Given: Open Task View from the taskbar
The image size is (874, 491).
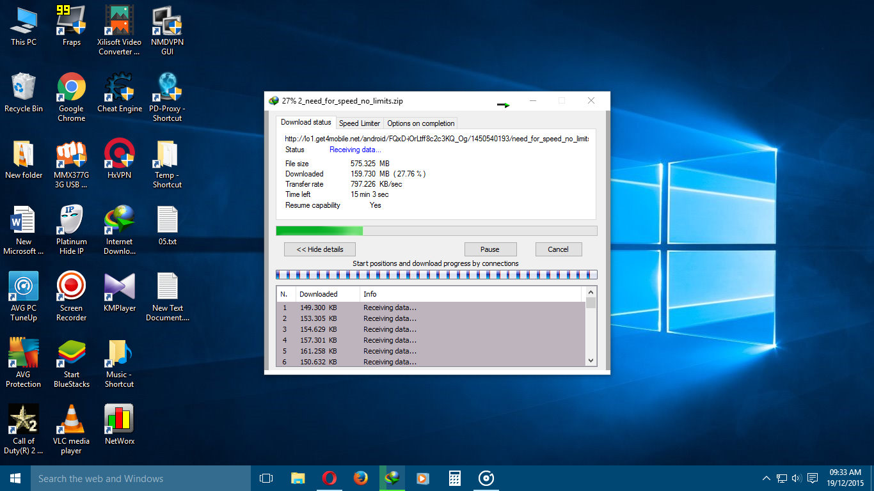Looking at the screenshot, I should point(266,478).
